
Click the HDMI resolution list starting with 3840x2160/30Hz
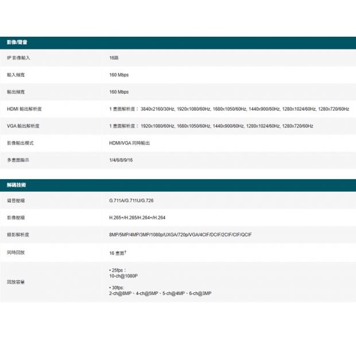pyautogui.click(x=229, y=109)
